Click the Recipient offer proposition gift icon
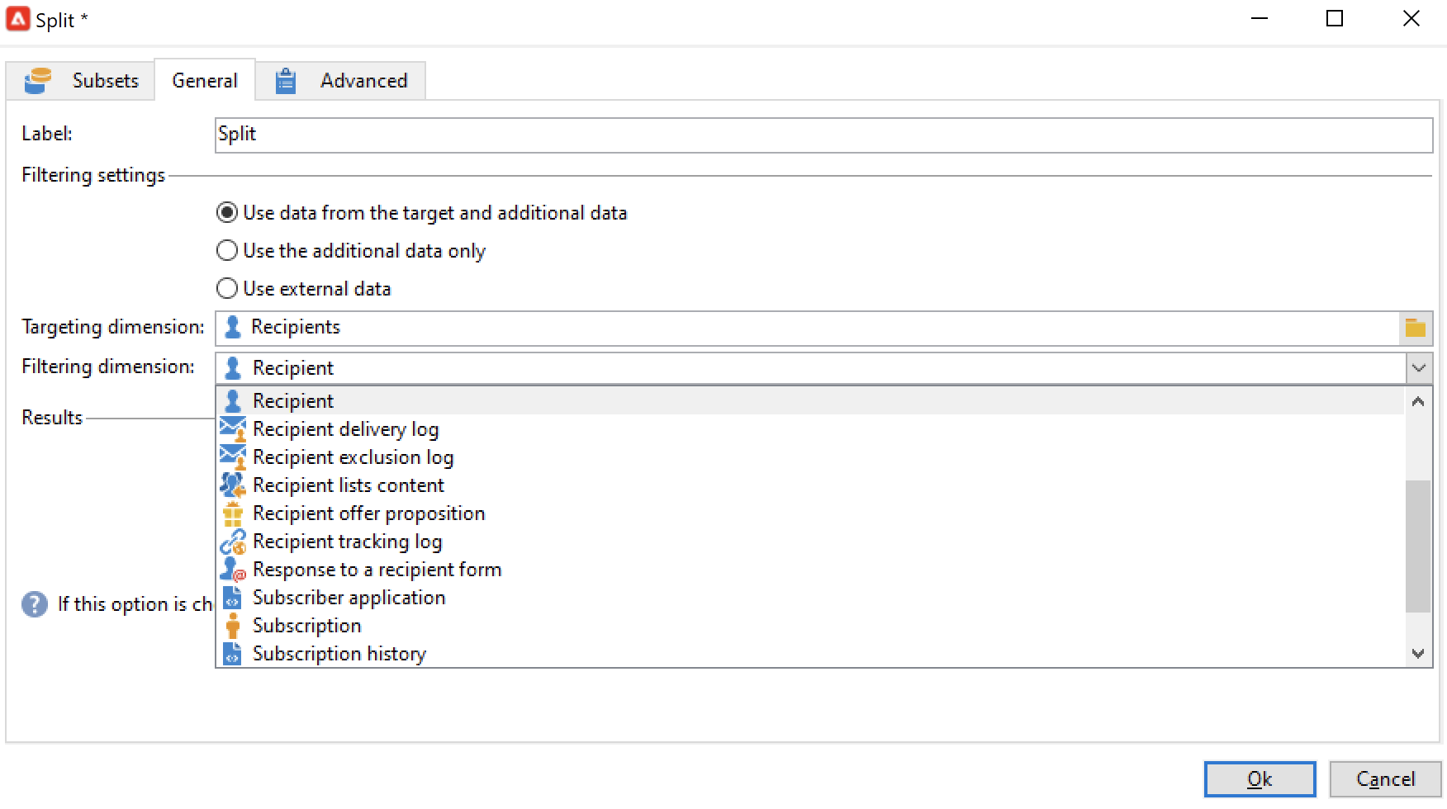Image resolution: width=1447 pixels, height=809 pixels. pos(233,513)
